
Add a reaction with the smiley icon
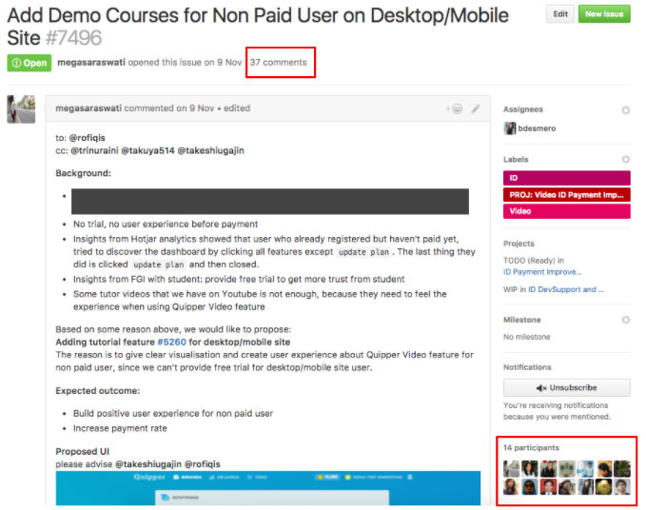pyautogui.click(x=457, y=108)
